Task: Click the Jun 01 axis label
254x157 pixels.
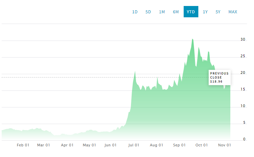Action: point(110,145)
